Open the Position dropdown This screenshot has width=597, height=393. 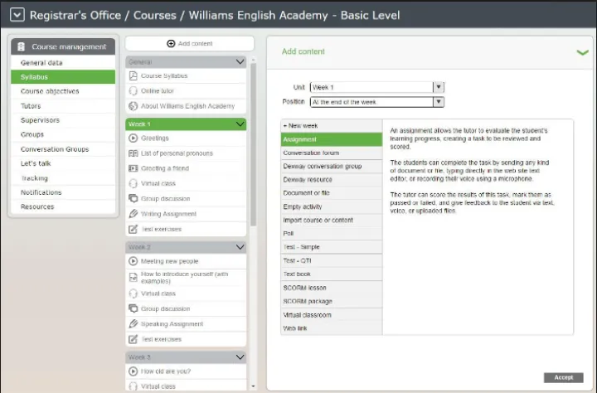pyautogui.click(x=439, y=102)
